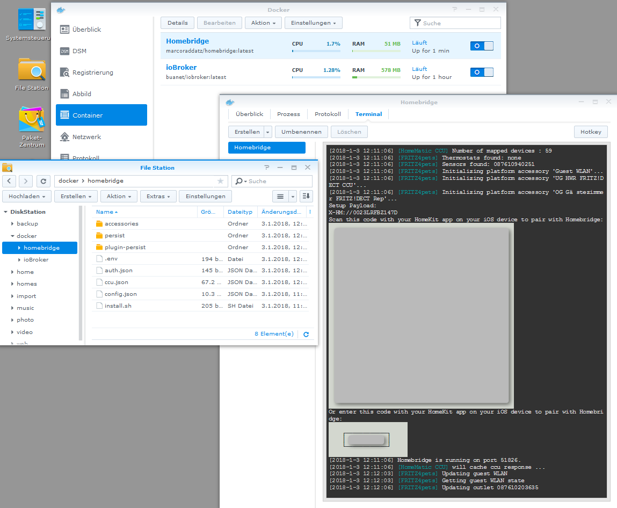Expand homes folder in tree
Image resolution: width=617 pixels, height=508 pixels.
tap(12, 284)
